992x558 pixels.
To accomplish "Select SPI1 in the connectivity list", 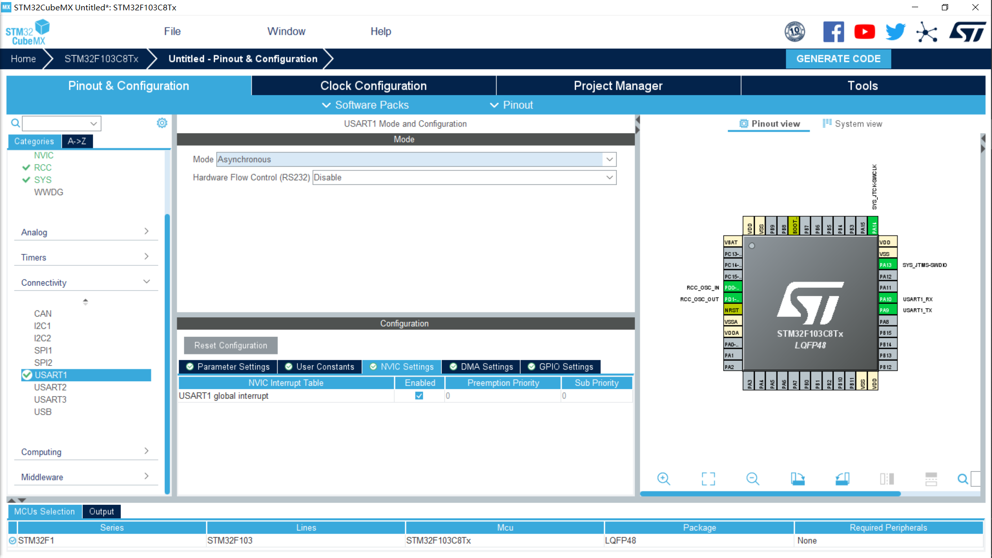I will pyautogui.click(x=43, y=350).
